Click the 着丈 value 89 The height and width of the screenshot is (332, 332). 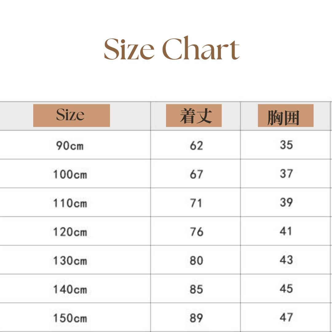(x=196, y=318)
